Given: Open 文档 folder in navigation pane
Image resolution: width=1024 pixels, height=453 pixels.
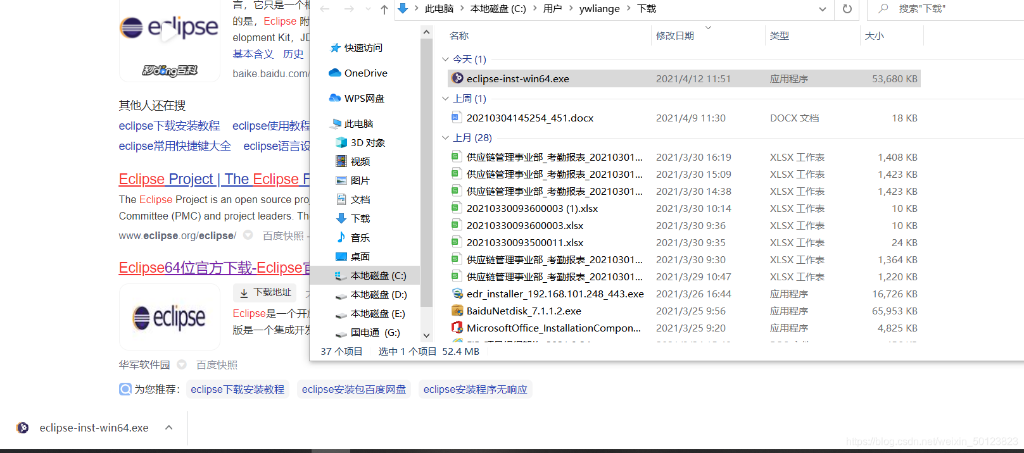Looking at the screenshot, I should 360,200.
